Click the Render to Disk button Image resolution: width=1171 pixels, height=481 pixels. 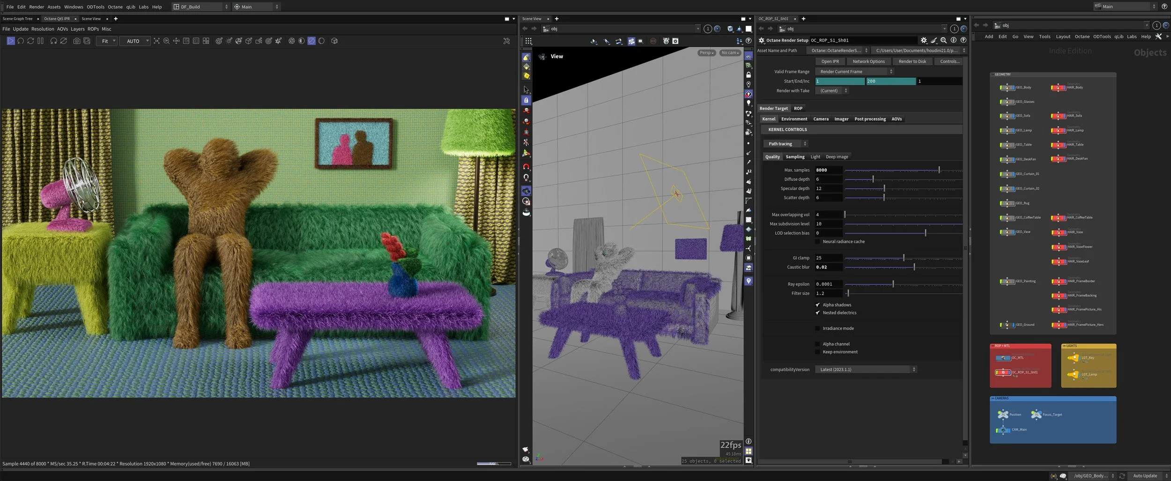click(x=912, y=61)
